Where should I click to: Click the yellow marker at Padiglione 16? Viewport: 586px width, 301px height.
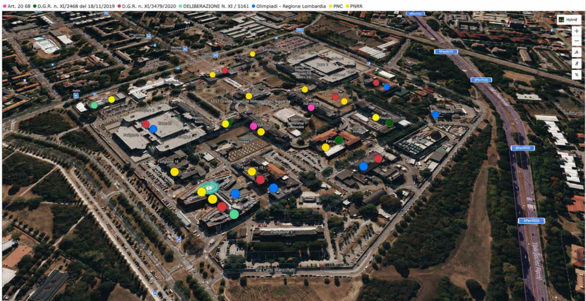click(x=175, y=172)
